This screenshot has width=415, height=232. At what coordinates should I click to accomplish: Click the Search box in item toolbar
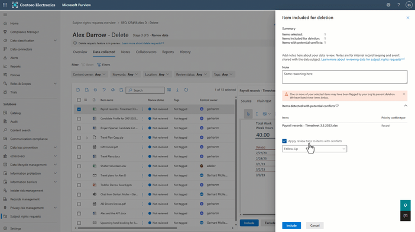point(145,90)
